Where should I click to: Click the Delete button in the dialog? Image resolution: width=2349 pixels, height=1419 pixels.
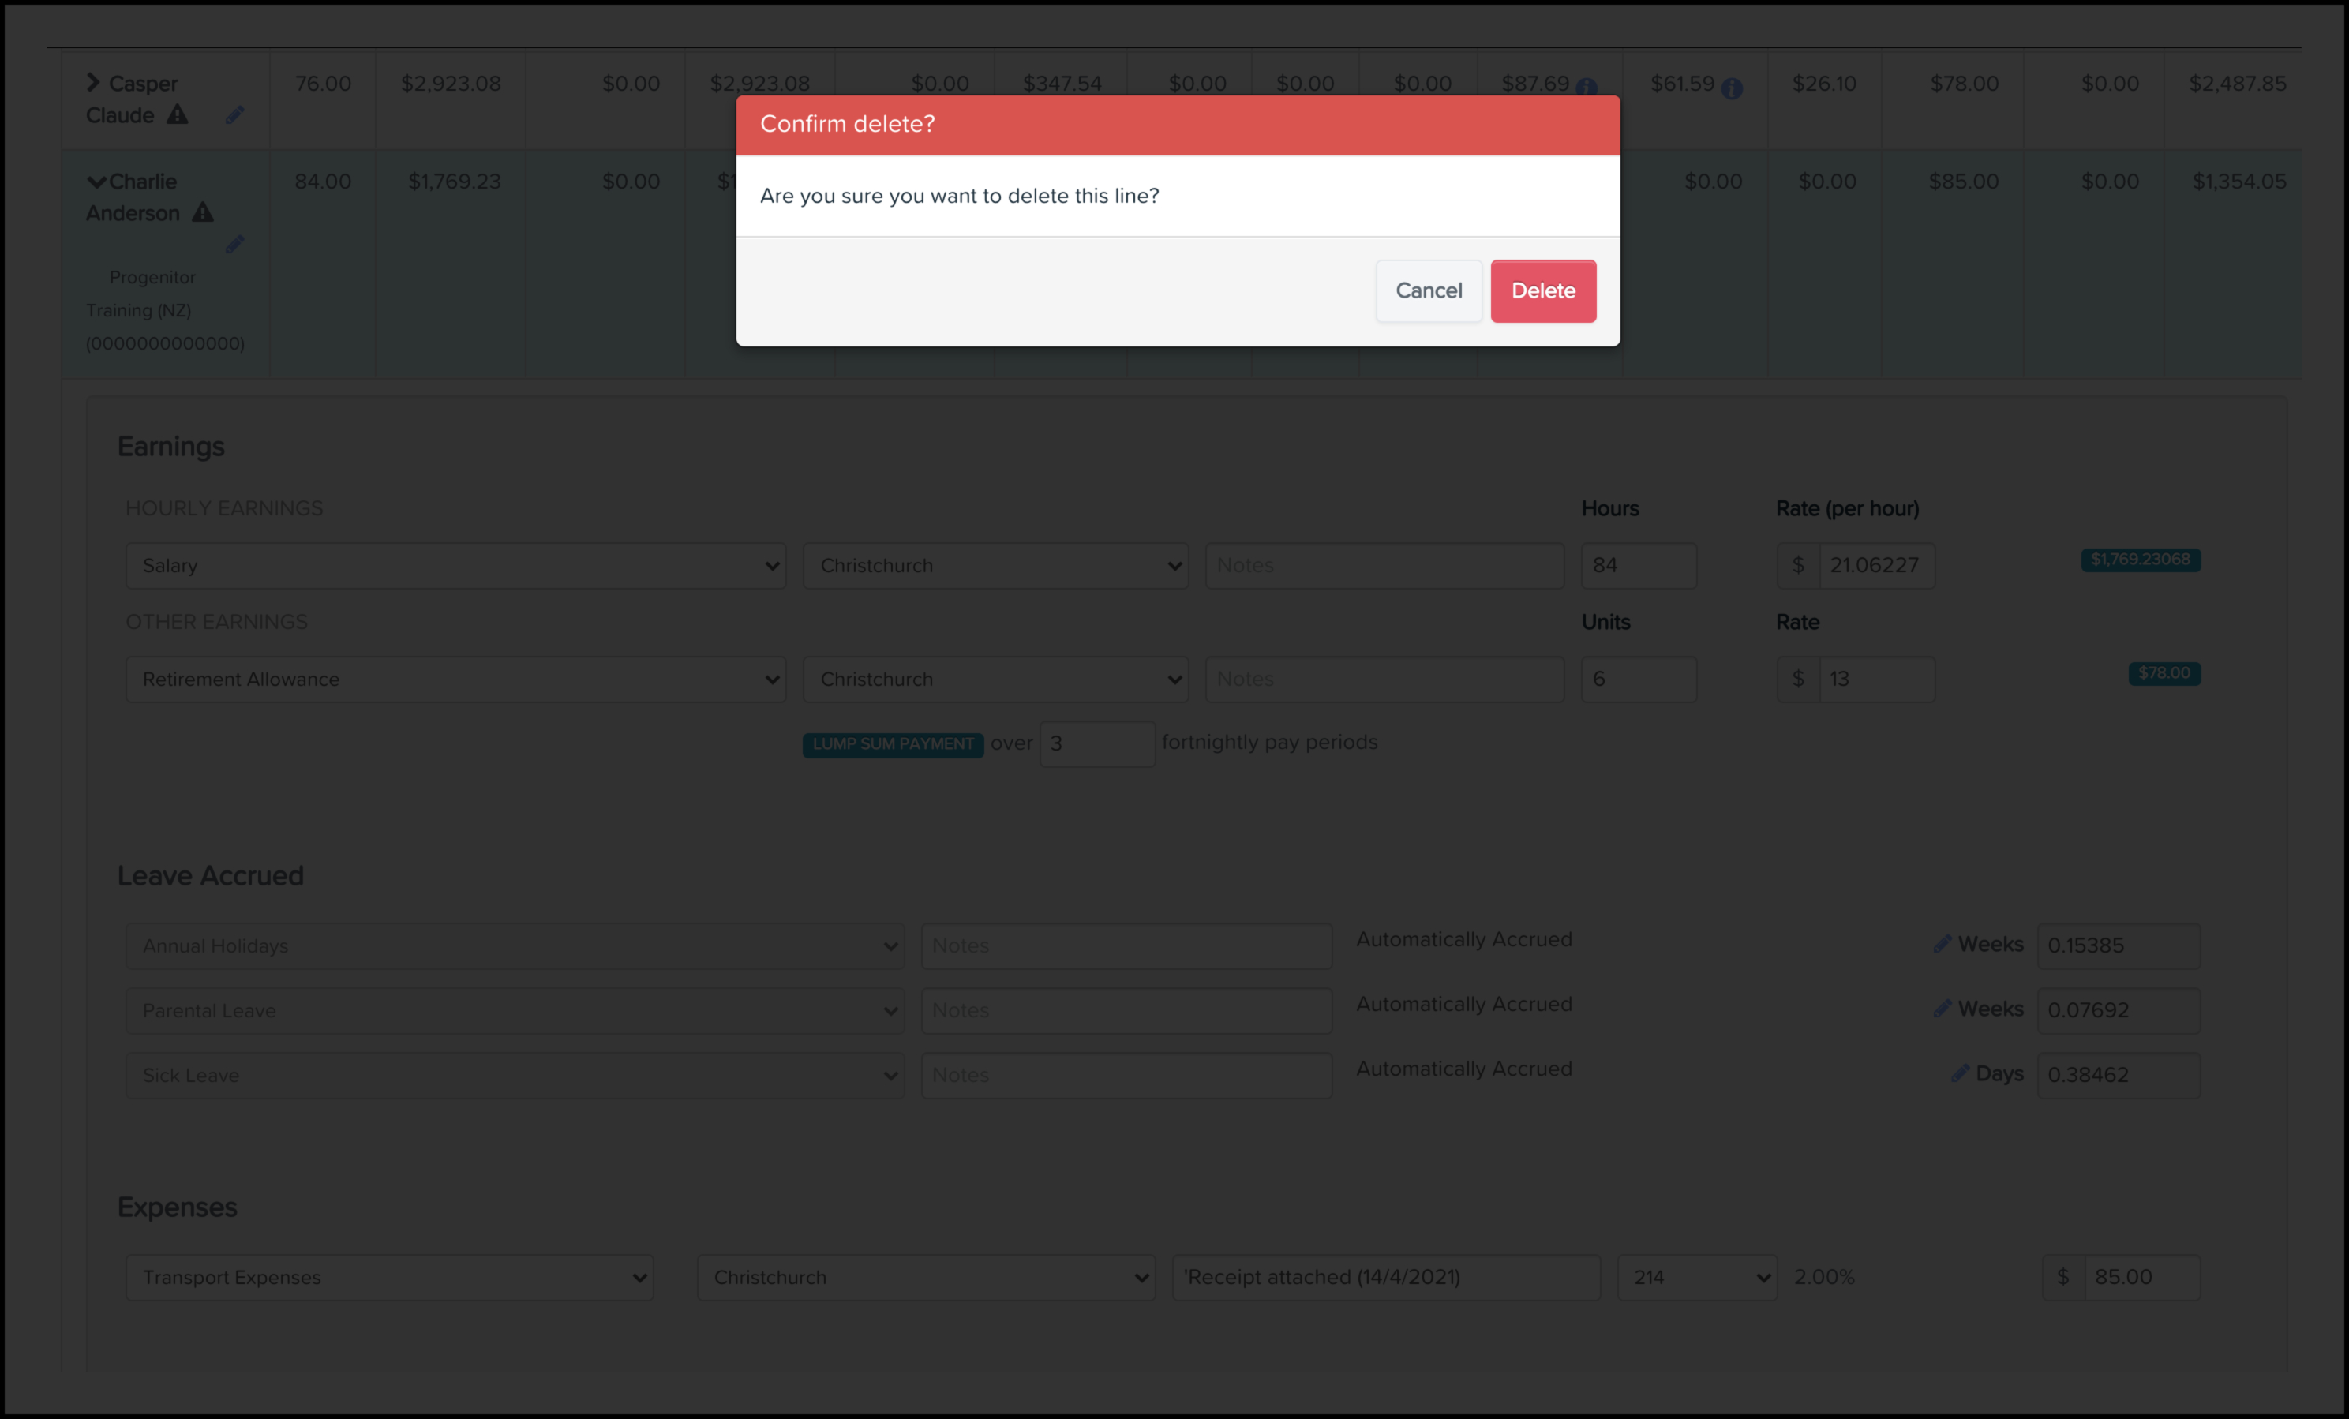click(x=1542, y=290)
